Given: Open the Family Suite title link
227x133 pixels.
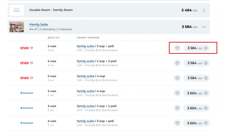Looking at the screenshot, I should [x=39, y=25].
